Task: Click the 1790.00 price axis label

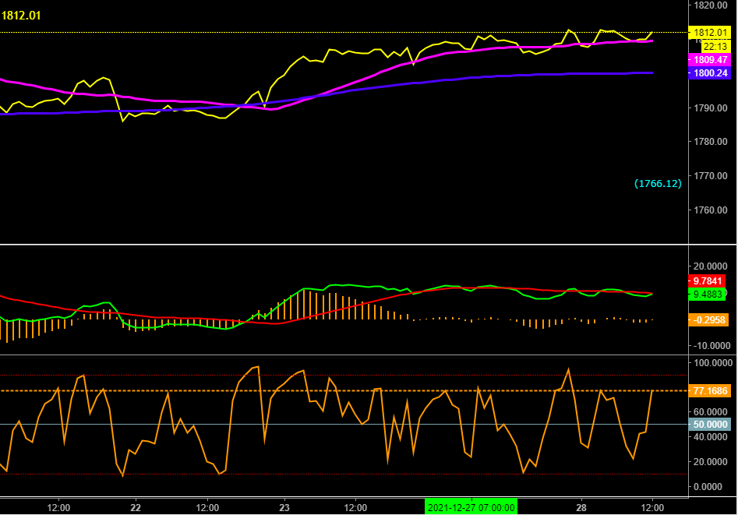Action: click(711, 108)
